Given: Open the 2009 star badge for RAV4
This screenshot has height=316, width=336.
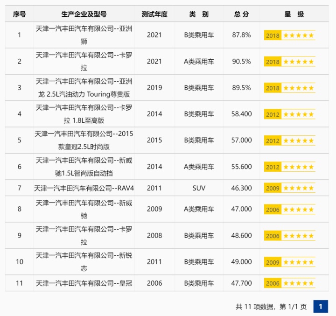Looking at the screenshot, I should click(x=289, y=188).
